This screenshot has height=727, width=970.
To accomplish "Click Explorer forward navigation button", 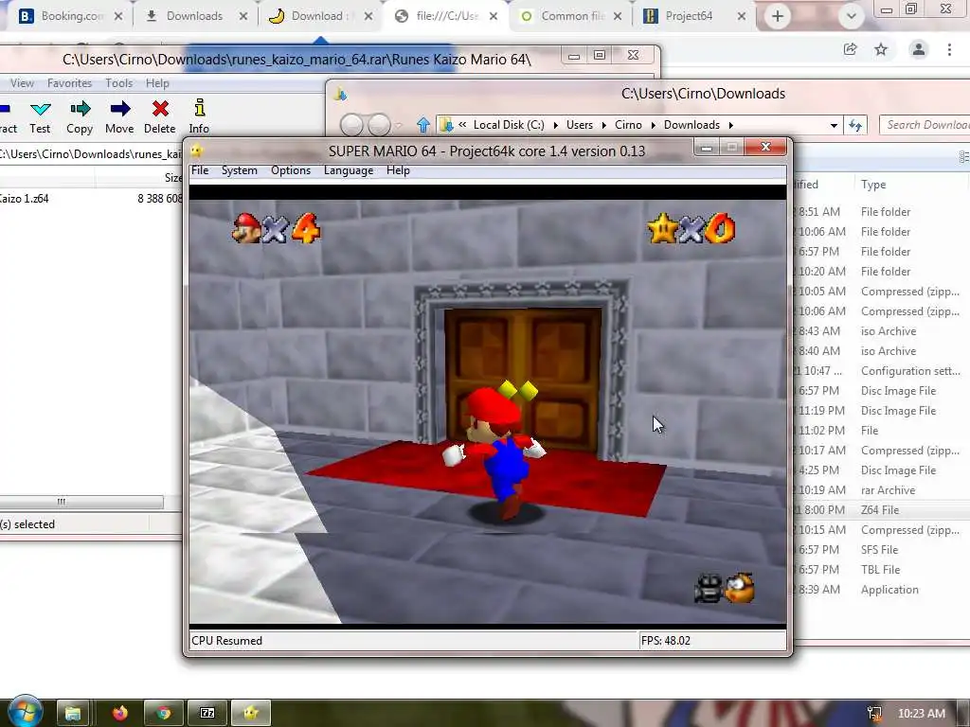I will point(379,125).
